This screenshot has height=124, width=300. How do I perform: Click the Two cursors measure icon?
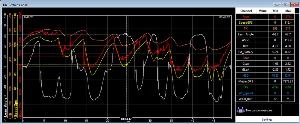[x=240, y=110]
